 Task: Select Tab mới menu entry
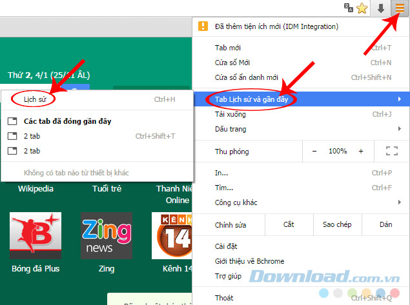301,48
